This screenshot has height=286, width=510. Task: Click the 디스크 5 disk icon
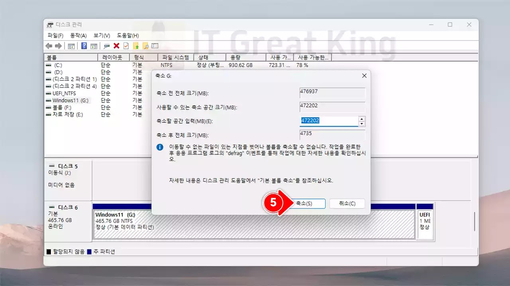click(52, 166)
